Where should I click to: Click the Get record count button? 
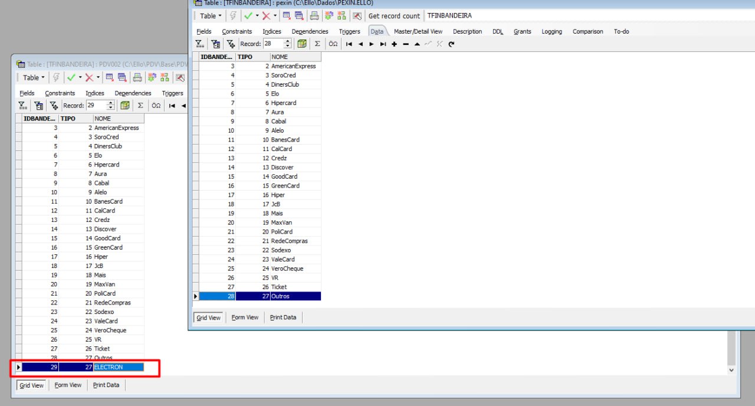(x=395, y=16)
